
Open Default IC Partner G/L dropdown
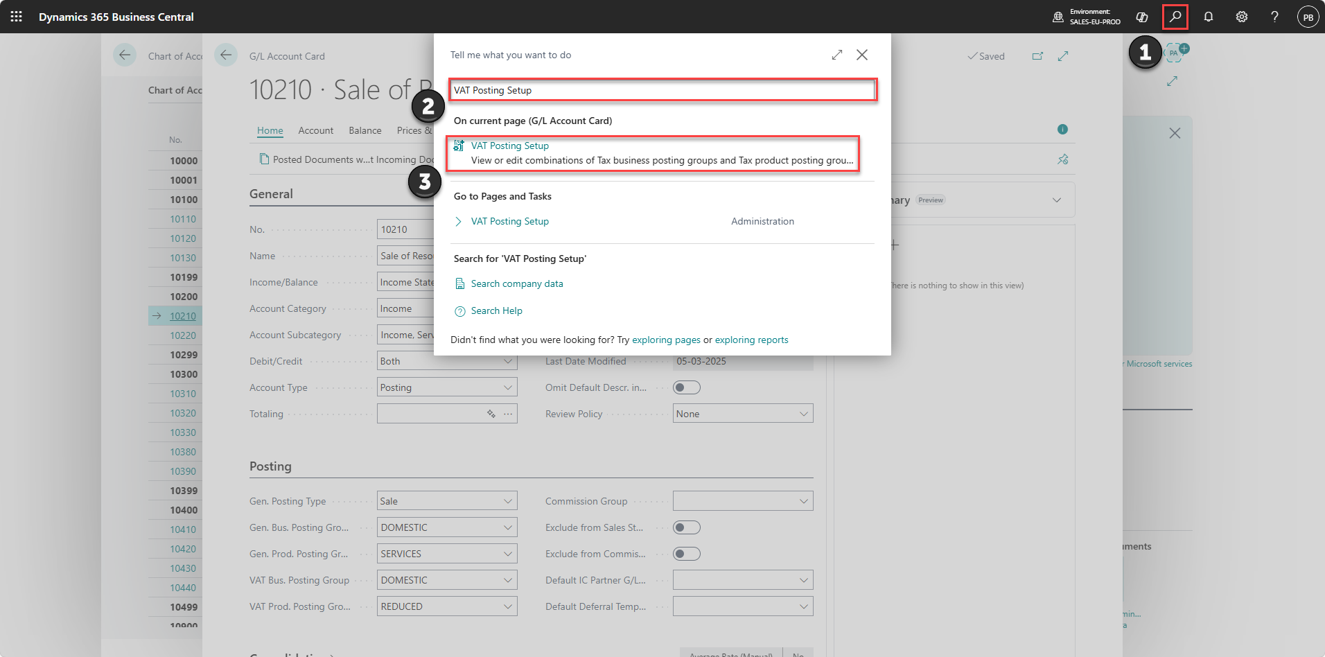(x=803, y=580)
